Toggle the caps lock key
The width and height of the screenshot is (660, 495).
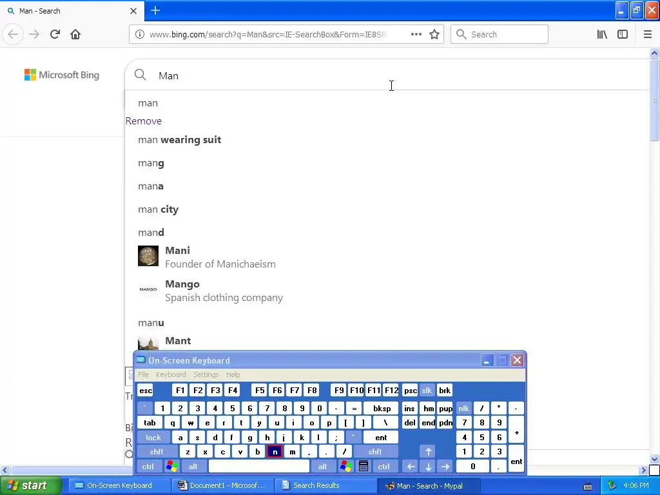(153, 438)
